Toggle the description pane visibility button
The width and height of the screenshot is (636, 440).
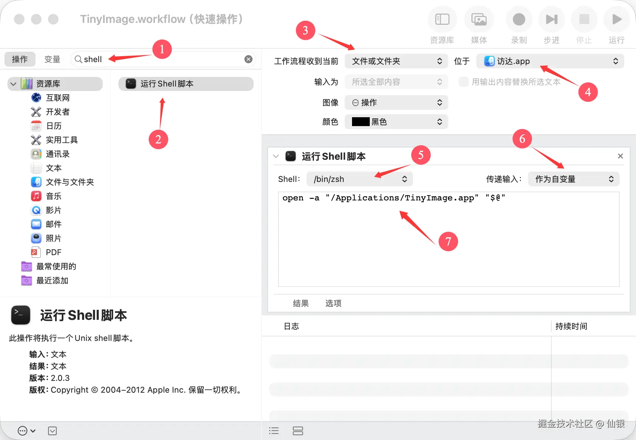[x=53, y=431]
